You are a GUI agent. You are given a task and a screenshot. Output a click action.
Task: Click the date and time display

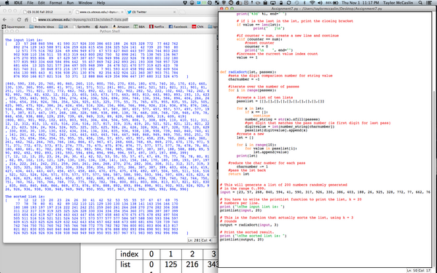(x=360, y=2)
